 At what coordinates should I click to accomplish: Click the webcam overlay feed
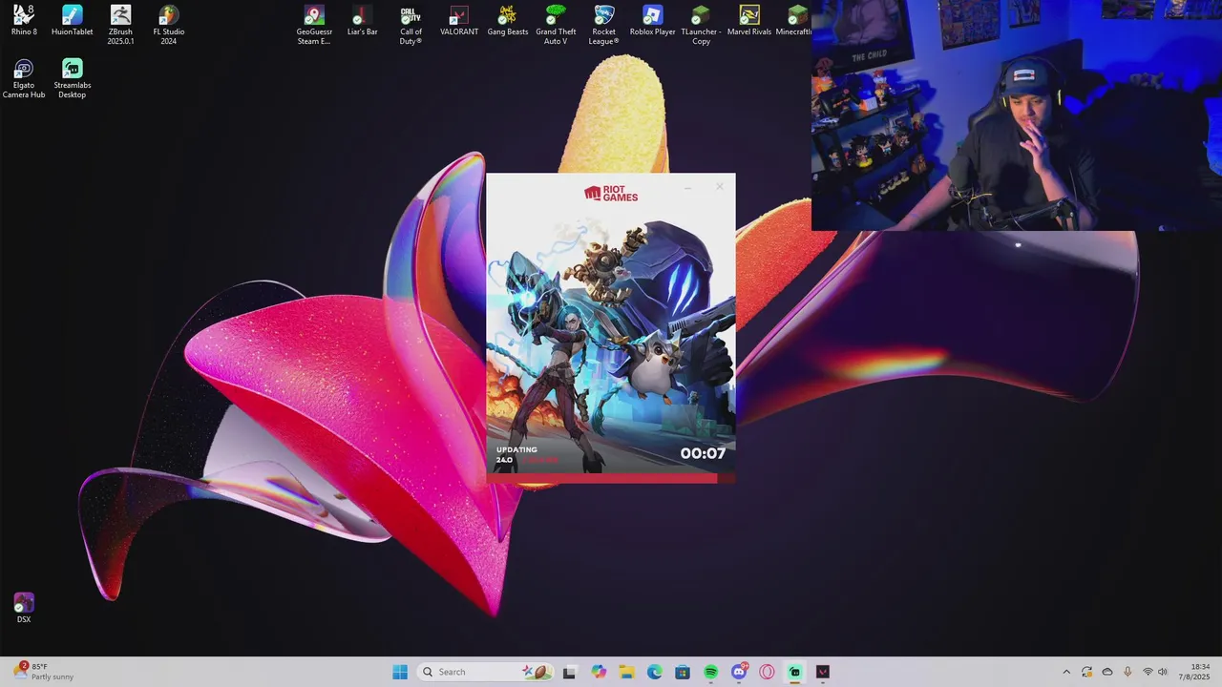(x=1017, y=115)
